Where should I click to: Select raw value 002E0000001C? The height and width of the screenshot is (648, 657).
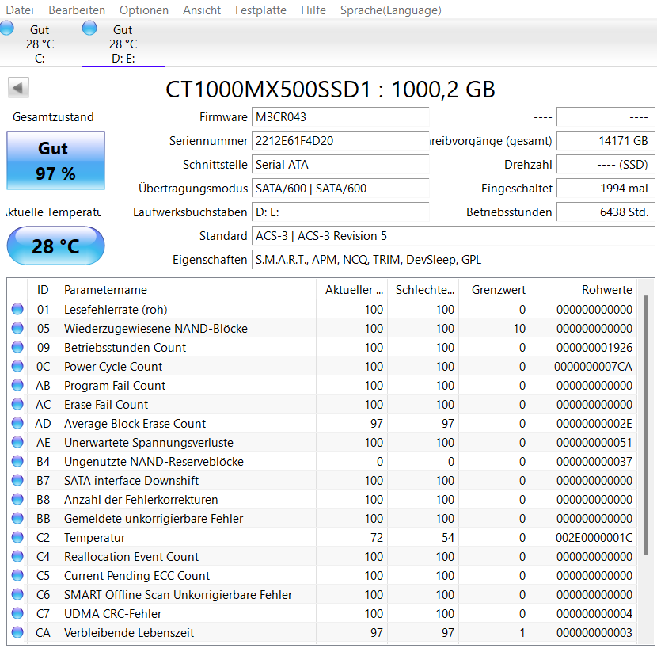coord(594,538)
